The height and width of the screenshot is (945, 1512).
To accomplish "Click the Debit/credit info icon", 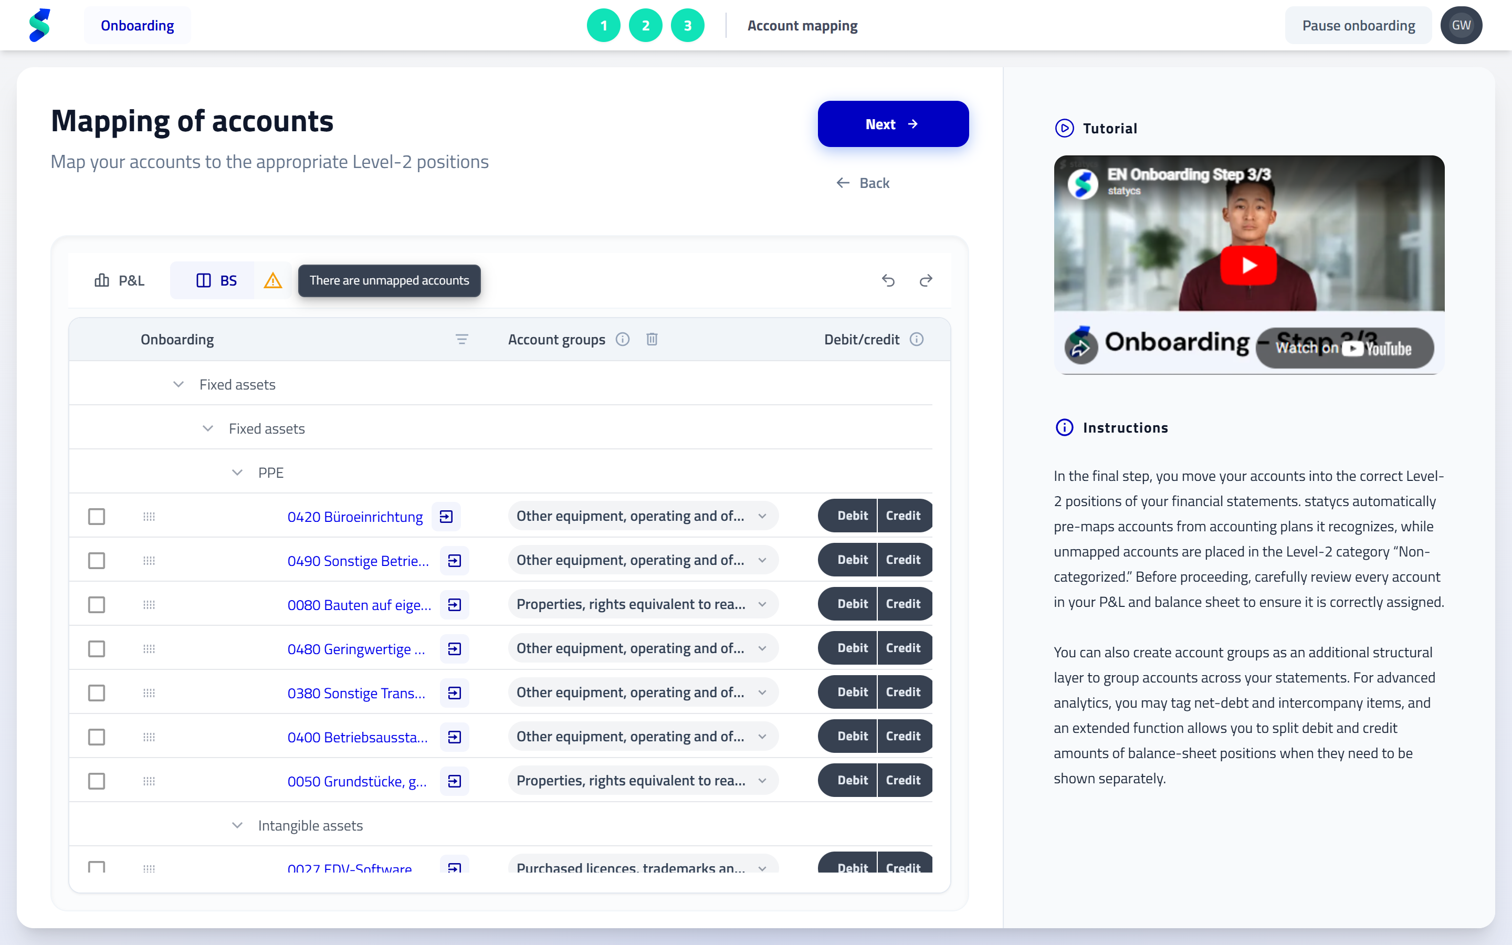I will [x=917, y=339].
